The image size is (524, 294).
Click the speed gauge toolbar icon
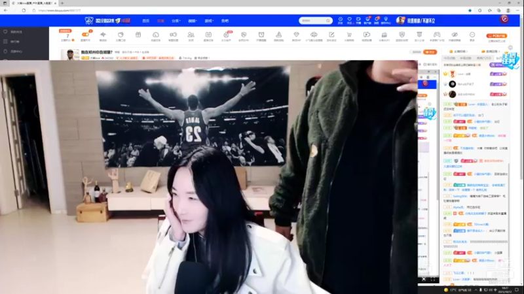tap(156, 35)
